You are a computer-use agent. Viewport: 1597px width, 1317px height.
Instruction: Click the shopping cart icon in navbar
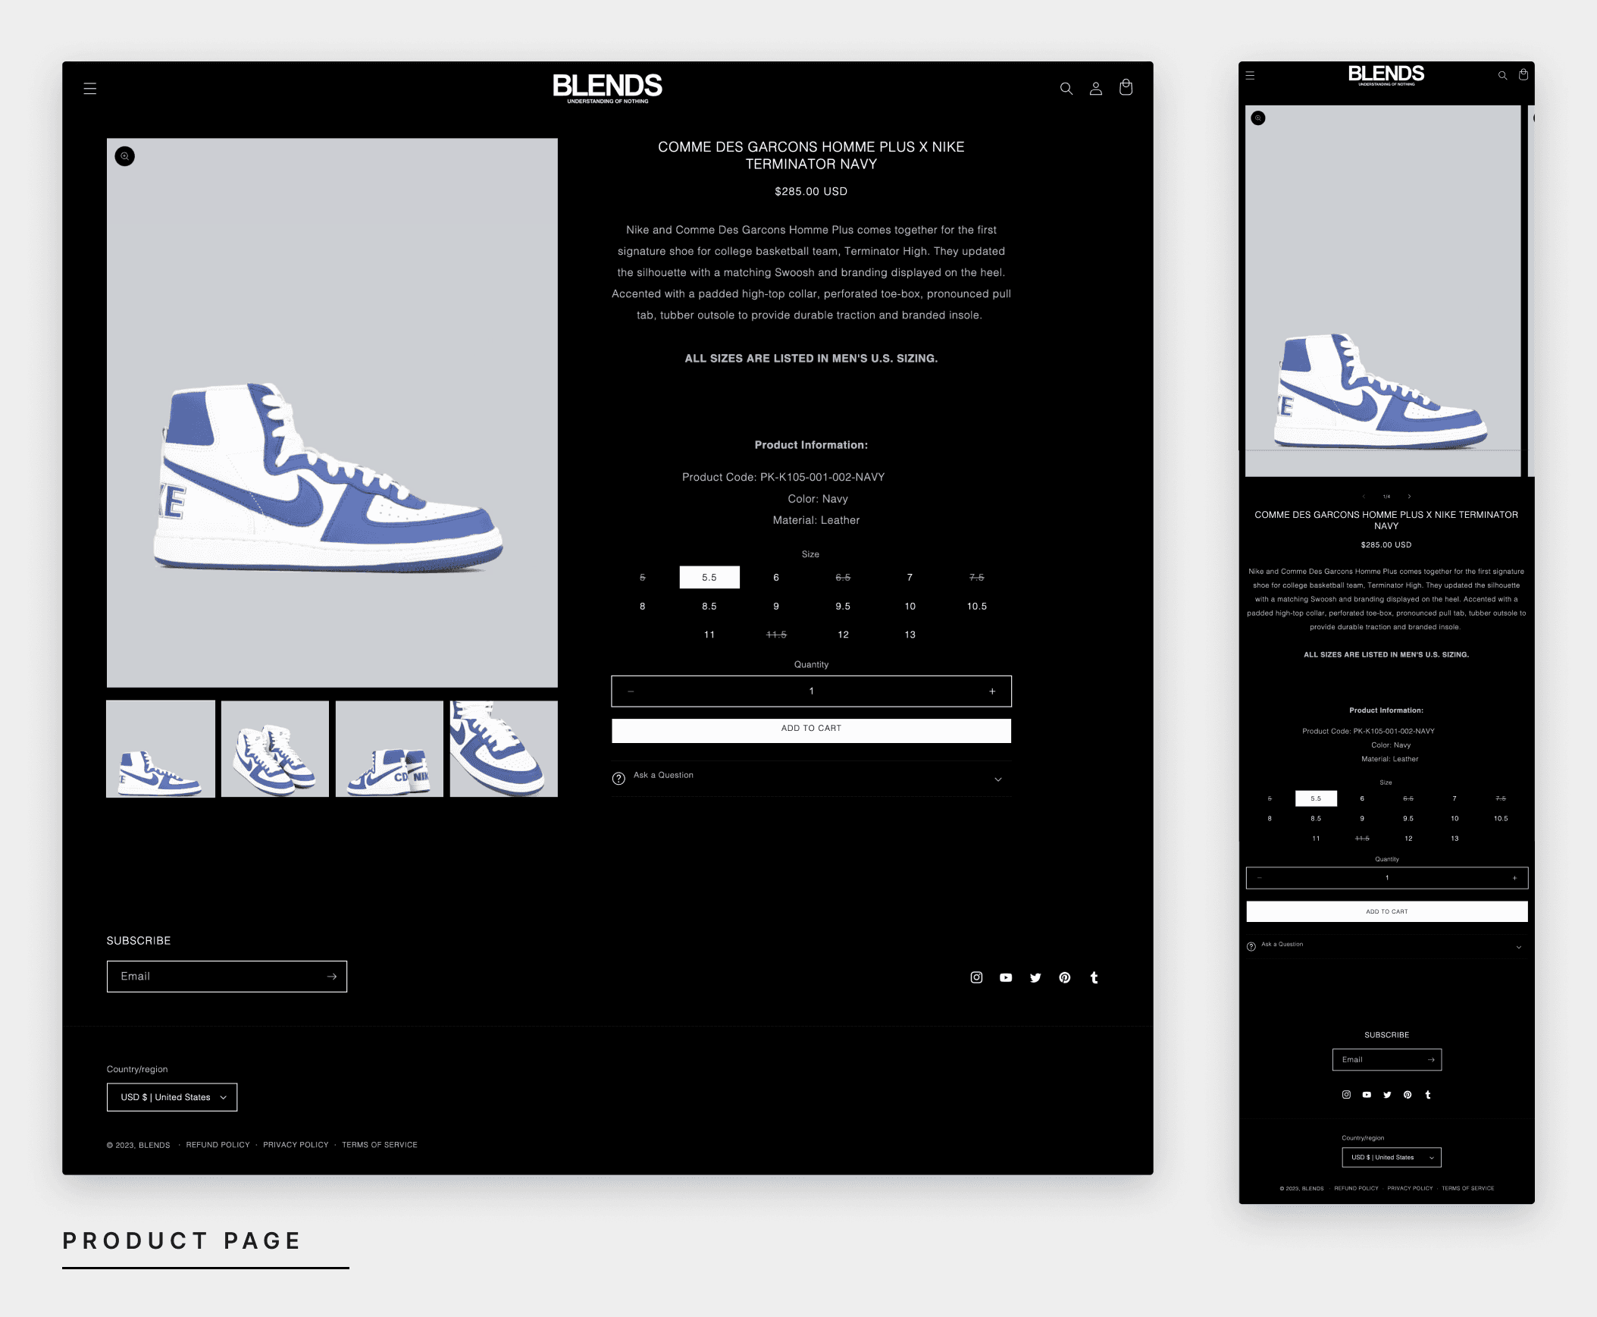pos(1126,87)
